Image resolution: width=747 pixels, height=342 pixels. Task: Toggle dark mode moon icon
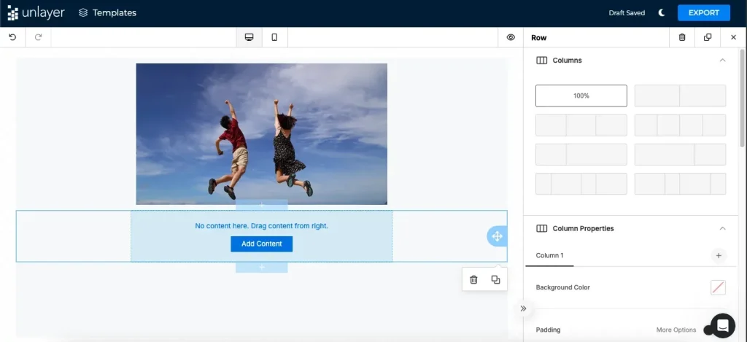(x=662, y=12)
